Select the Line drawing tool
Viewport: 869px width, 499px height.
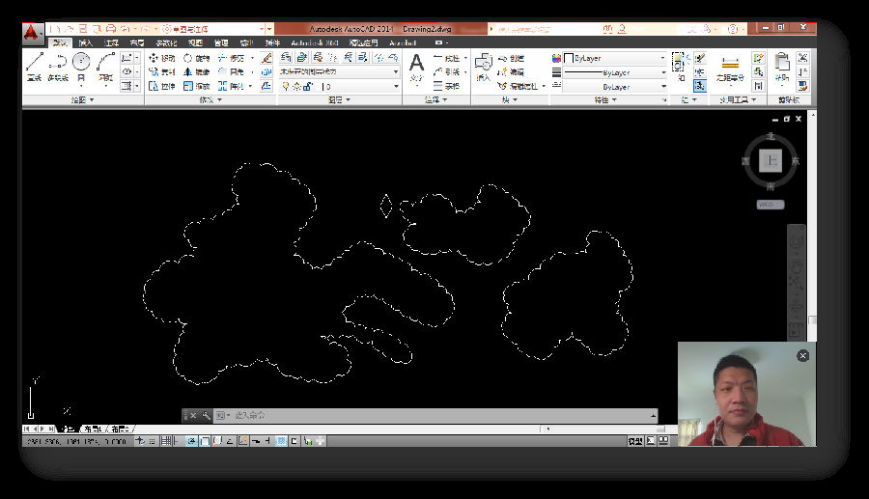pyautogui.click(x=34, y=66)
